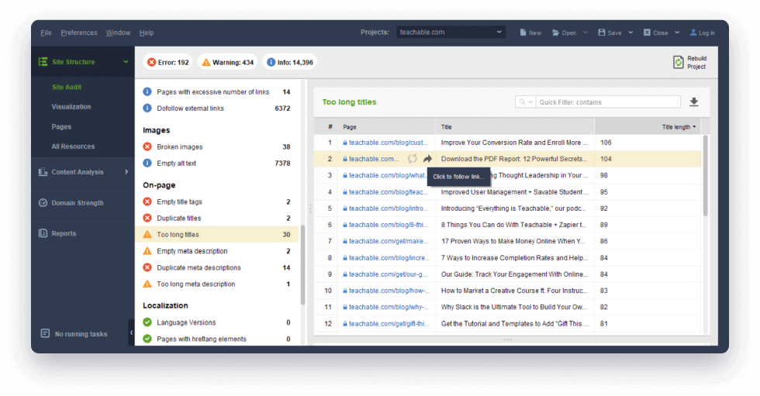Expand the Content Analysis chevron
Screen dimensions: 760x396
pos(126,172)
